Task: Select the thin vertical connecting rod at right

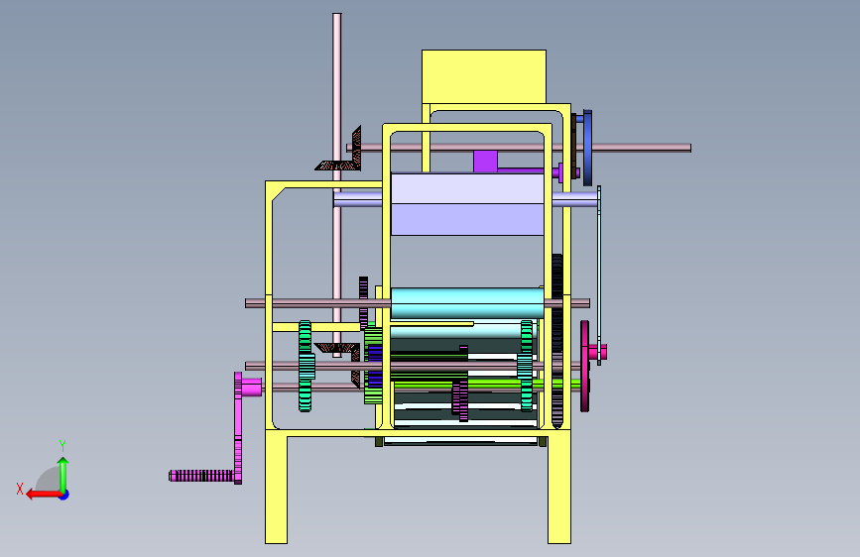Action: (599, 276)
